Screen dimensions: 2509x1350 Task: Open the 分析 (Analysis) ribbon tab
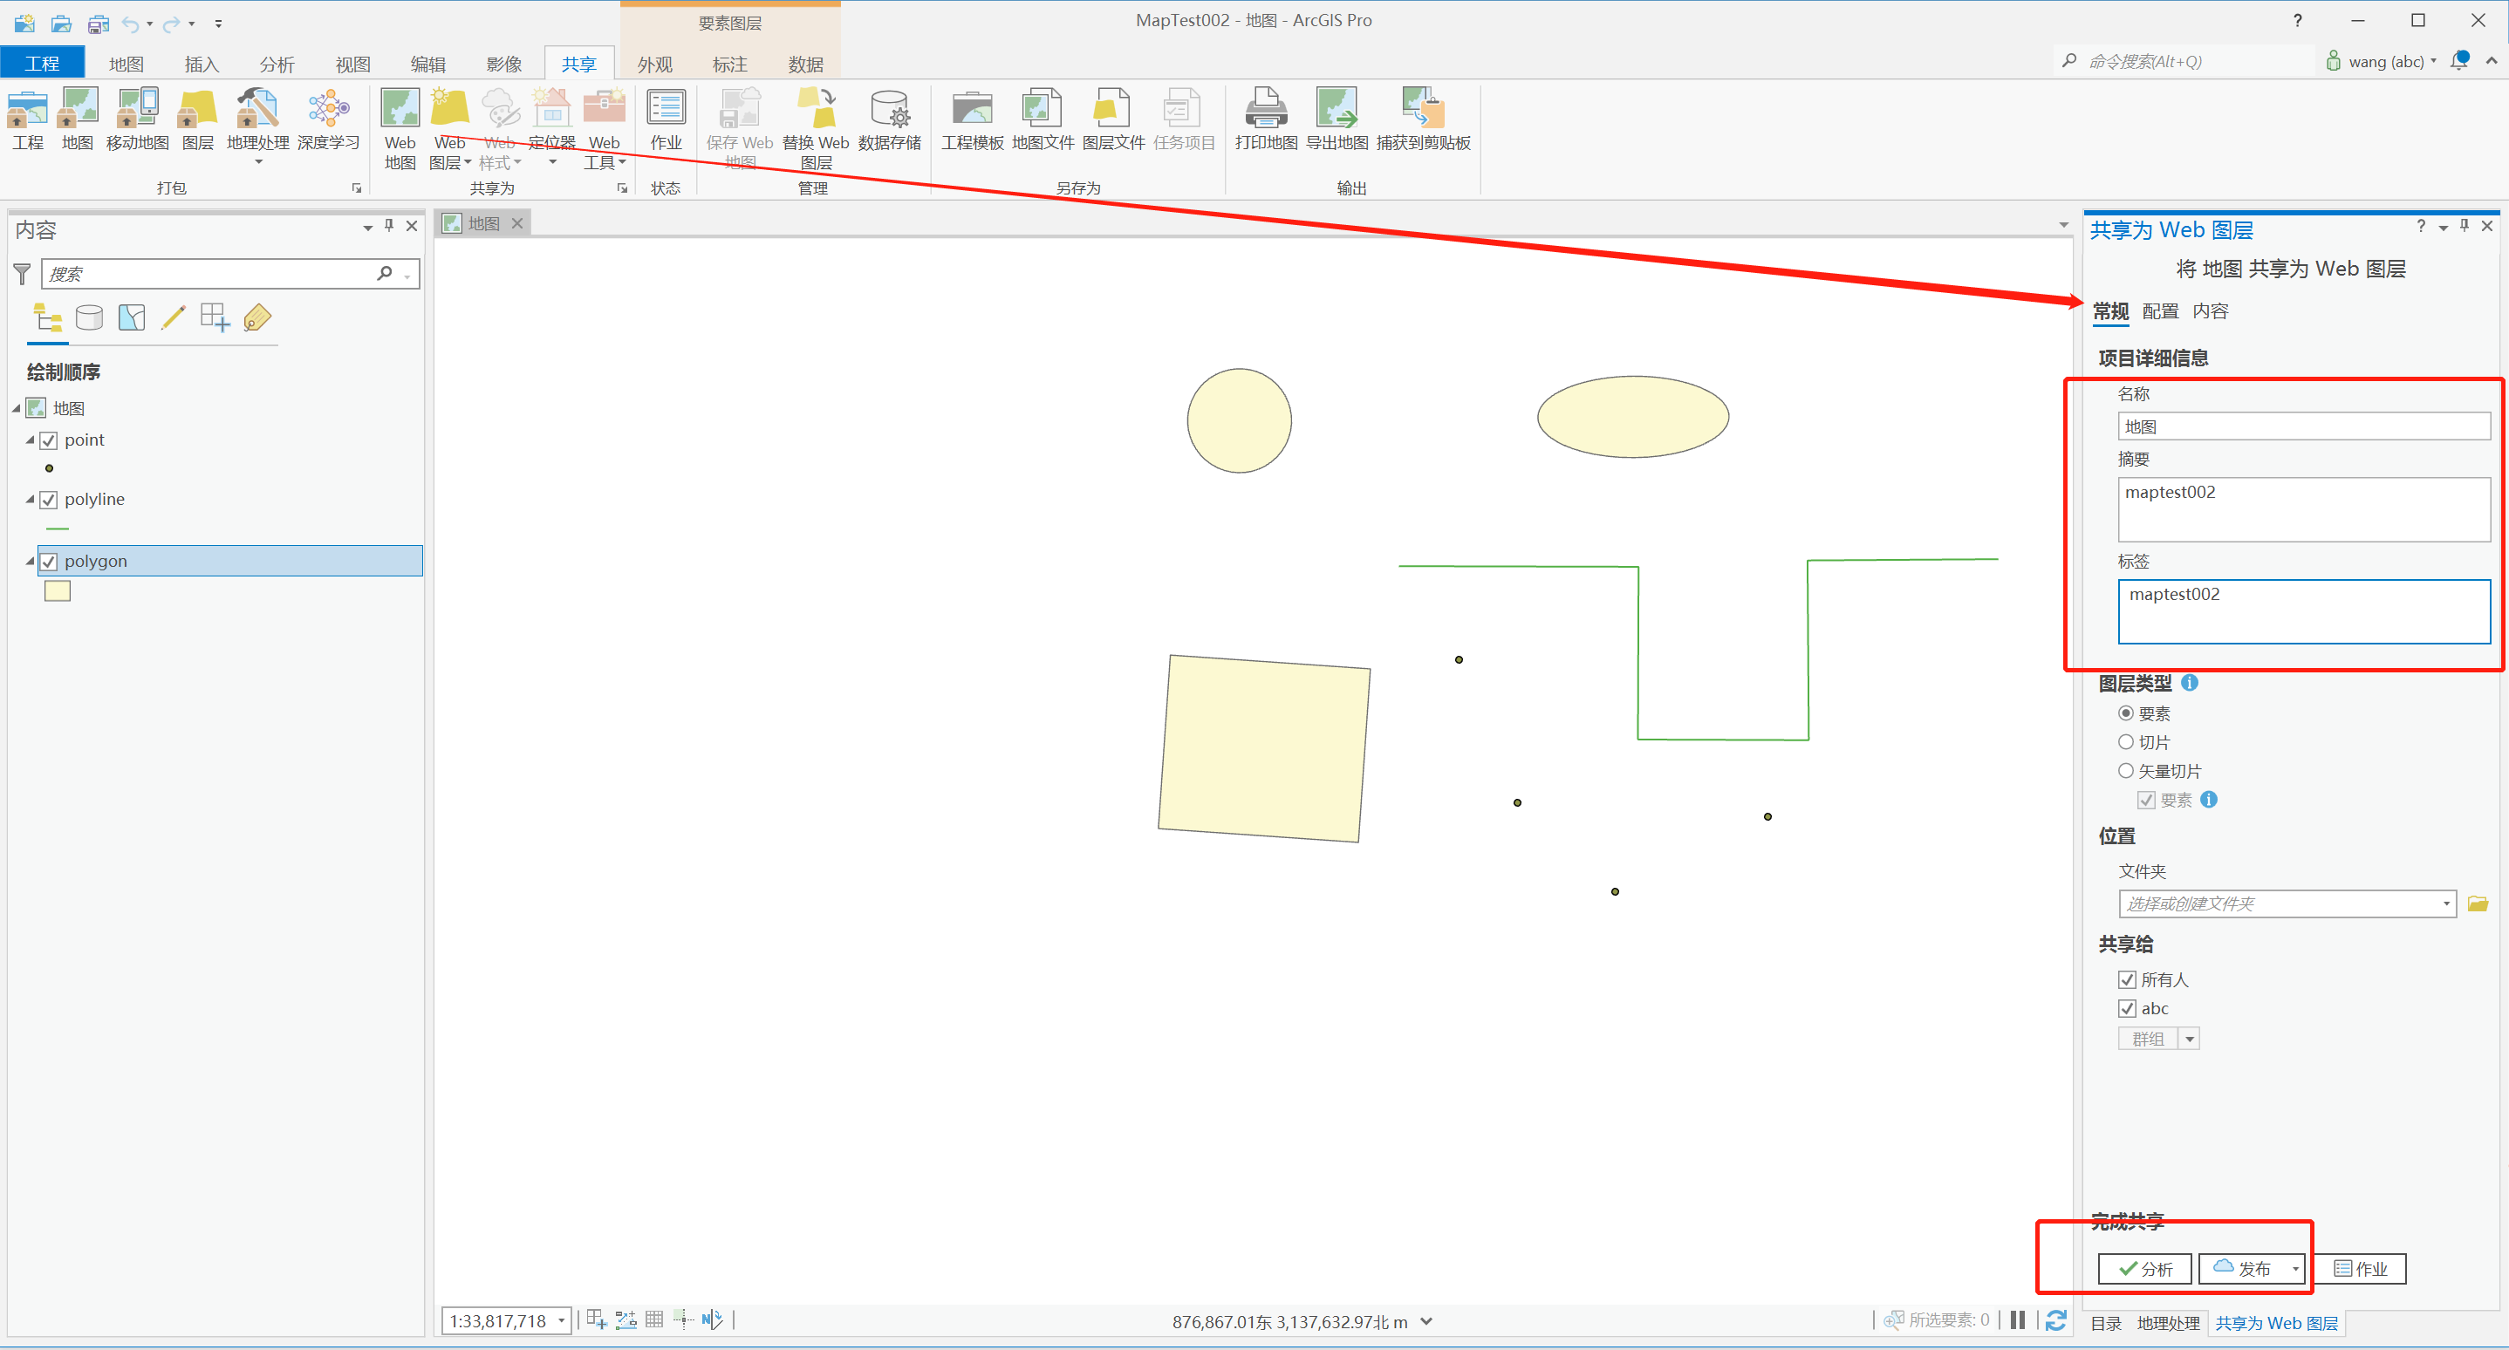[x=277, y=65]
